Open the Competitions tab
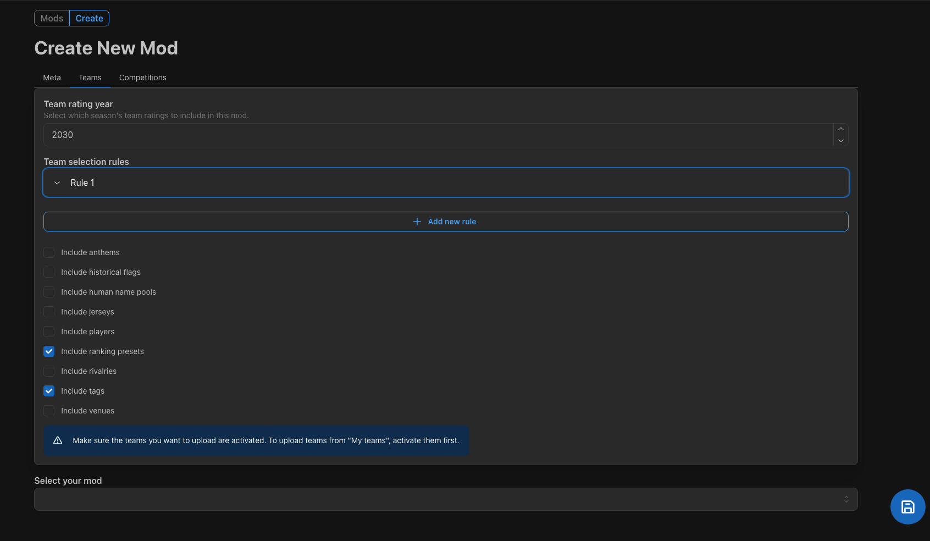The width and height of the screenshot is (930, 541). pyautogui.click(x=143, y=78)
